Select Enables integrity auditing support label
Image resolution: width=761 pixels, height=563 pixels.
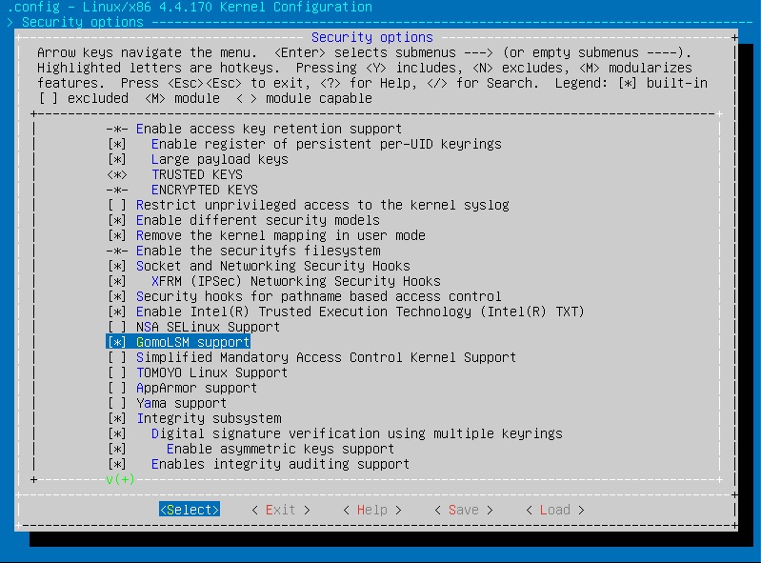(280, 464)
